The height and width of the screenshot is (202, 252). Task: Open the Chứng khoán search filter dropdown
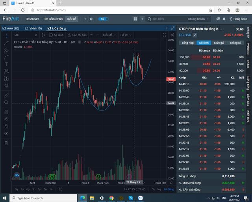(198, 19)
